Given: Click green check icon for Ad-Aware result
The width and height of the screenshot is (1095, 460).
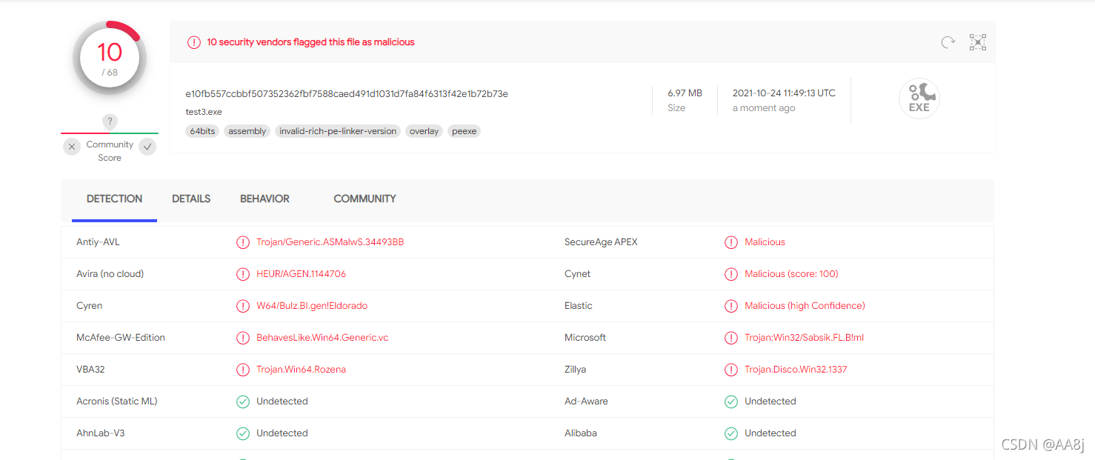Looking at the screenshot, I should click(x=731, y=401).
